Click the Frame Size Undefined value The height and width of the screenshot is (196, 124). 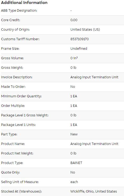point(79,48)
